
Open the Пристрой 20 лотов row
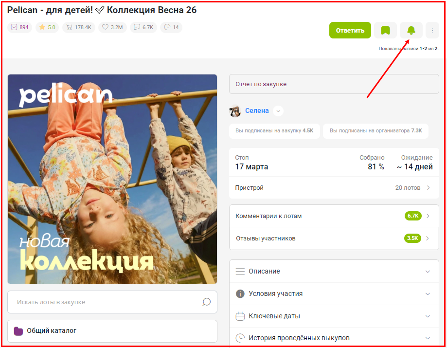pyautogui.click(x=334, y=188)
